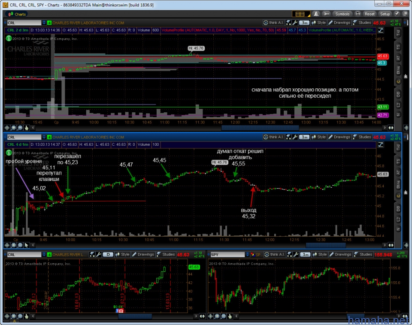Open chart settings wrench on CRL daily chart
The width and height of the screenshot is (412, 325).
tap(99, 254)
